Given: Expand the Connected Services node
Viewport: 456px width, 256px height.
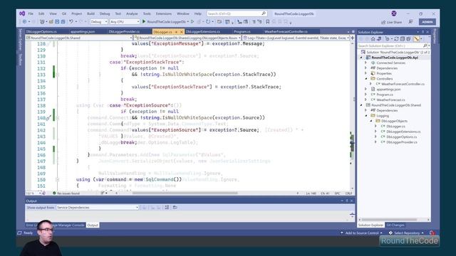Looking at the screenshot, I should coord(366,63).
